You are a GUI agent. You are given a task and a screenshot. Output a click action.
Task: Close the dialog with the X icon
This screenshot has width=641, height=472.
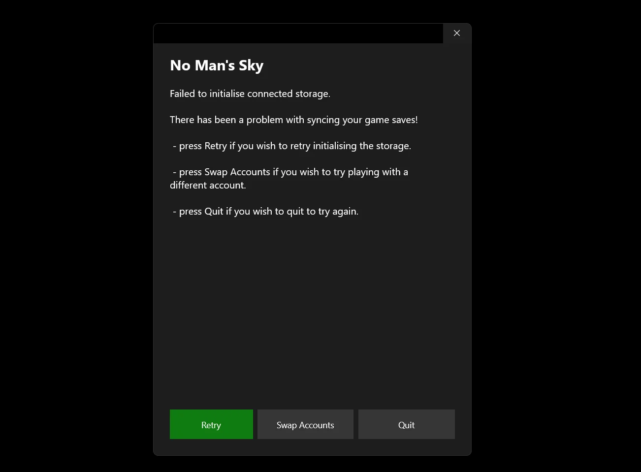tap(457, 33)
